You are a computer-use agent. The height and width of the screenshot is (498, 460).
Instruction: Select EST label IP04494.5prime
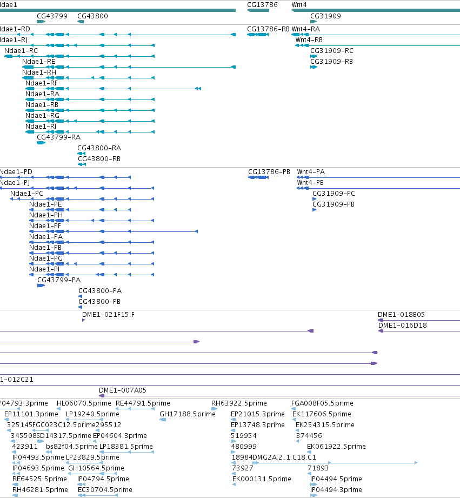point(336,479)
